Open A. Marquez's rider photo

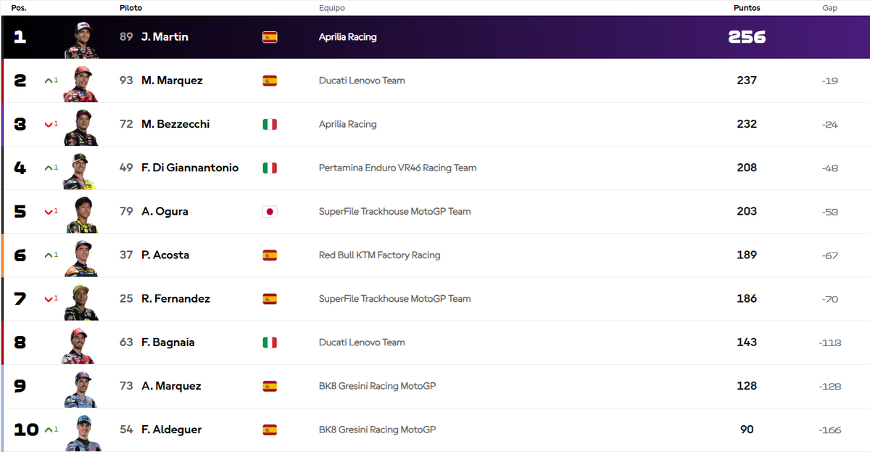[x=80, y=389]
